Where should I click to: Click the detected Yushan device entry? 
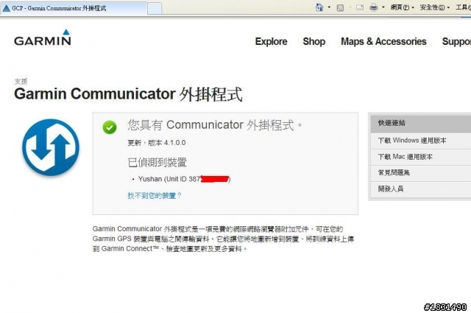184,179
